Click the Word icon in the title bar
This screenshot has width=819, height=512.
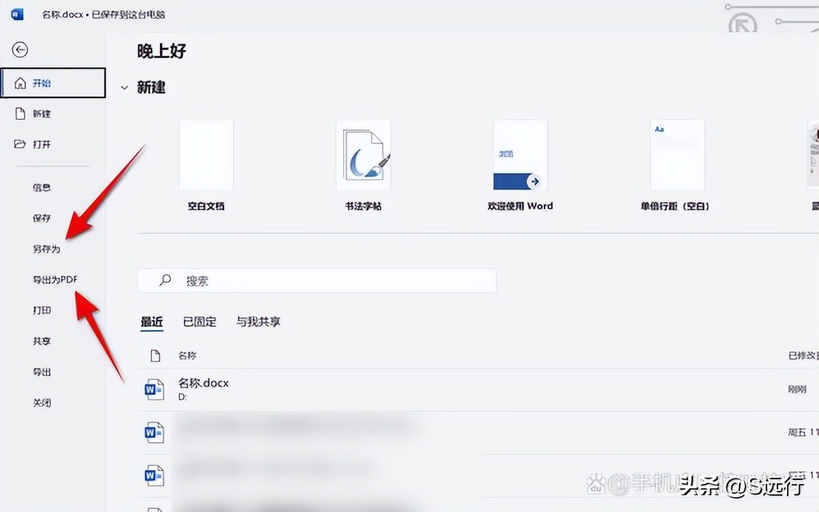17,13
